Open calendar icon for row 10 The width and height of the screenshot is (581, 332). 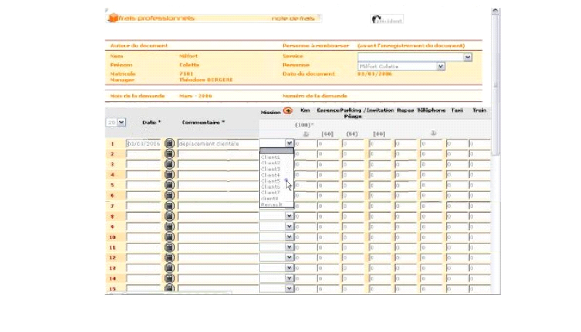(169, 237)
